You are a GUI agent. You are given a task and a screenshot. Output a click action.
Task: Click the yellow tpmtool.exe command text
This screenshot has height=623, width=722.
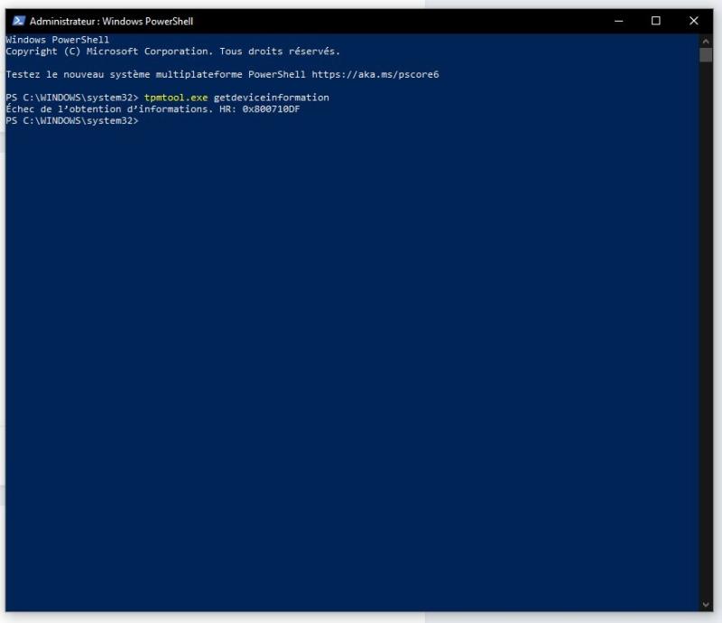point(176,98)
